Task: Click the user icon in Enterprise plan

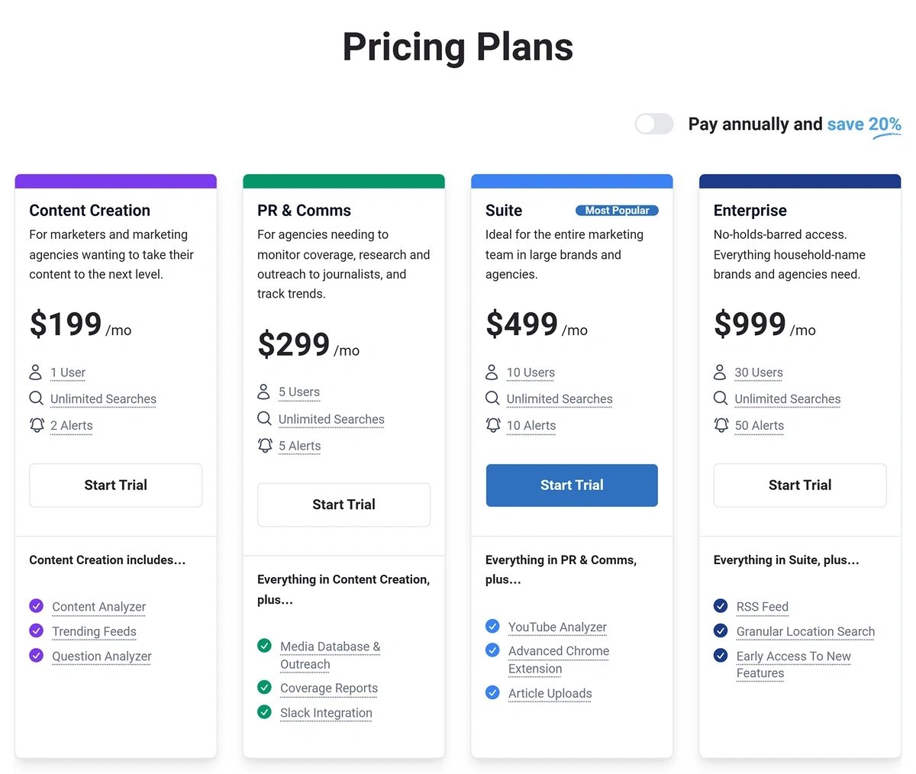Action: 720,372
